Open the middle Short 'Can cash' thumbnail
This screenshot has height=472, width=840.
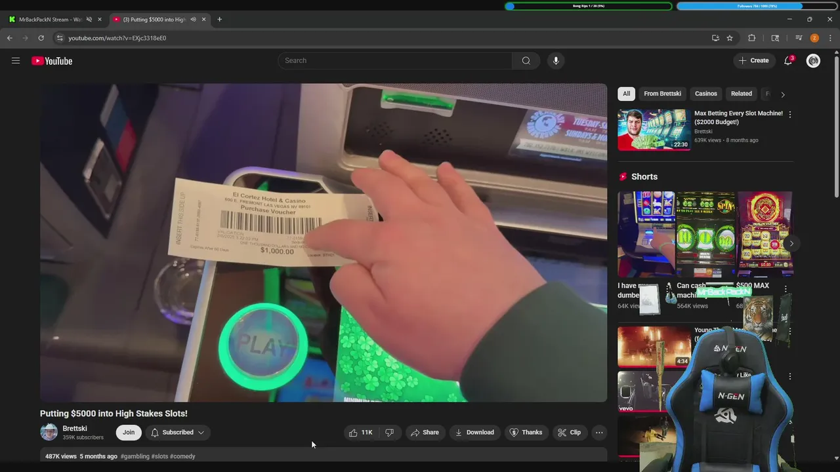pos(705,234)
